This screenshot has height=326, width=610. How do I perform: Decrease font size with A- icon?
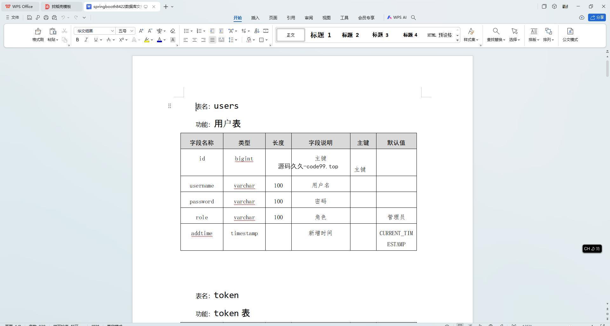(150, 31)
